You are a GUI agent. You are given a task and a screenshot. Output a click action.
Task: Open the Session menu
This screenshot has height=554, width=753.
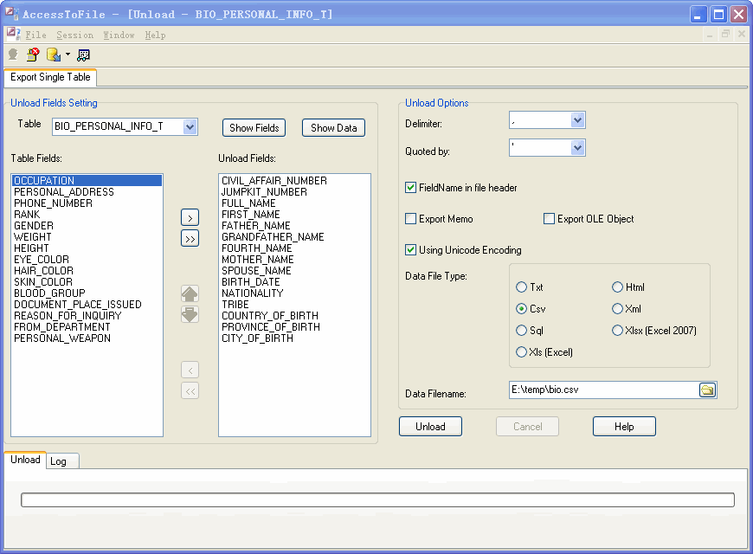(x=75, y=35)
